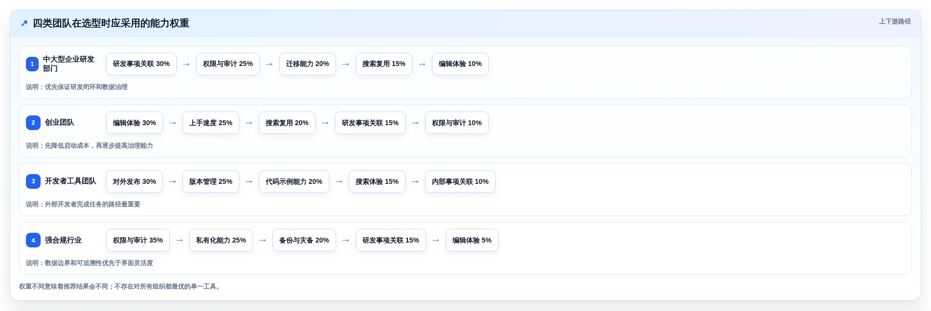Click the 备份与灾备 20% chip
Viewport: 931px width, 311px height.
pyautogui.click(x=304, y=240)
